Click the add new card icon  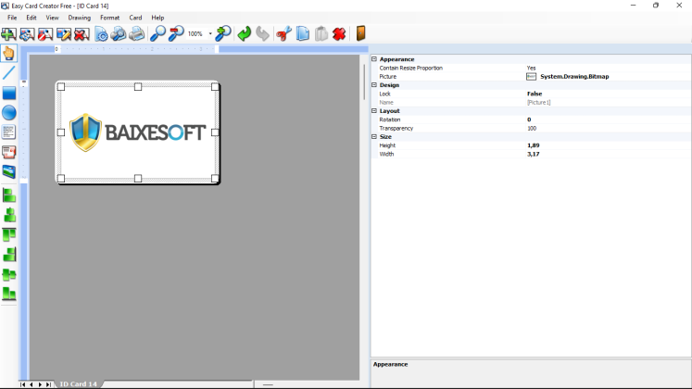(9, 34)
